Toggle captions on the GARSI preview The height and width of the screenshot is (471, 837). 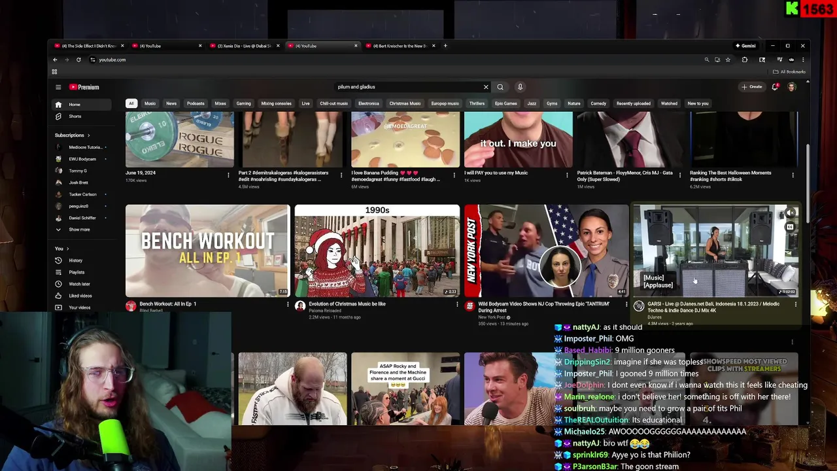[790, 227]
